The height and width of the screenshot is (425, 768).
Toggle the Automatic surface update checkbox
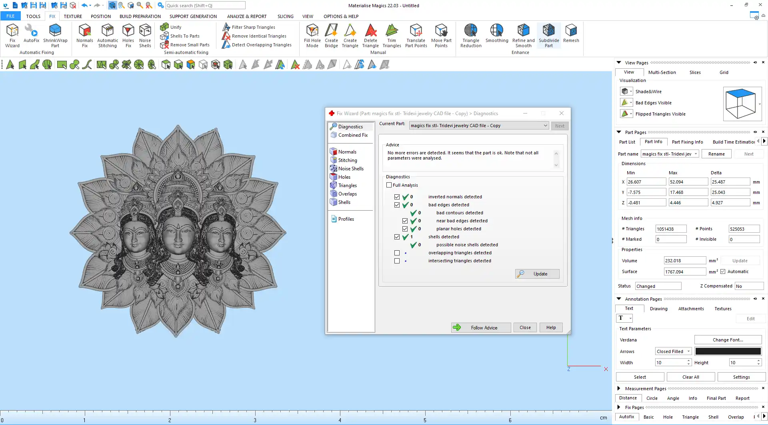coord(723,271)
